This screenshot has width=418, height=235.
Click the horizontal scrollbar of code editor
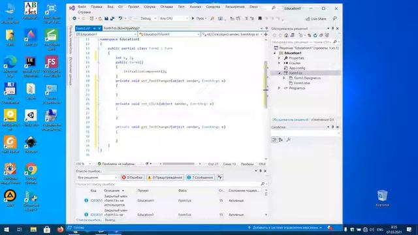(x=178, y=164)
